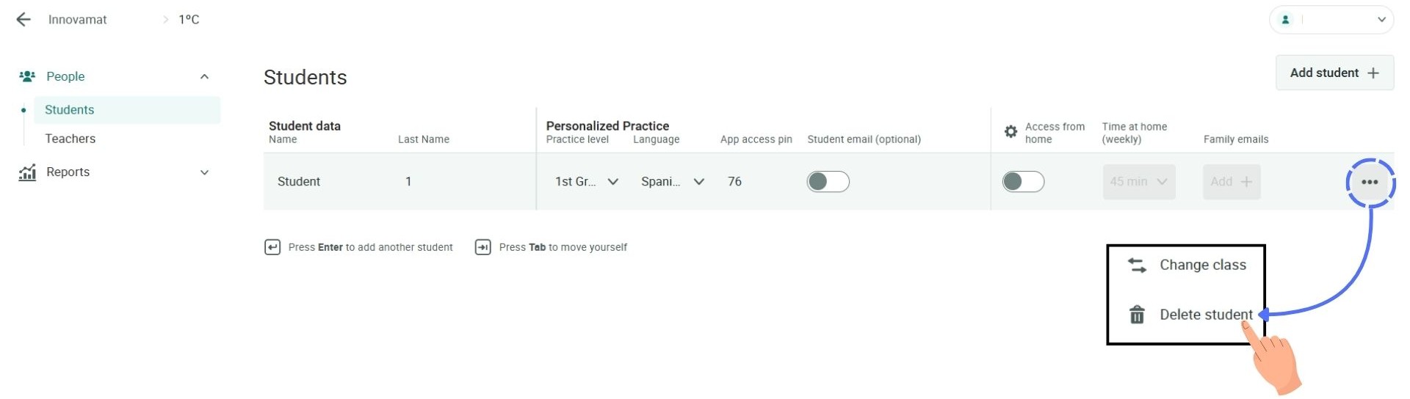This screenshot has height=399, width=1410.
Task: Click the Change class swap arrows icon
Action: tap(1137, 266)
